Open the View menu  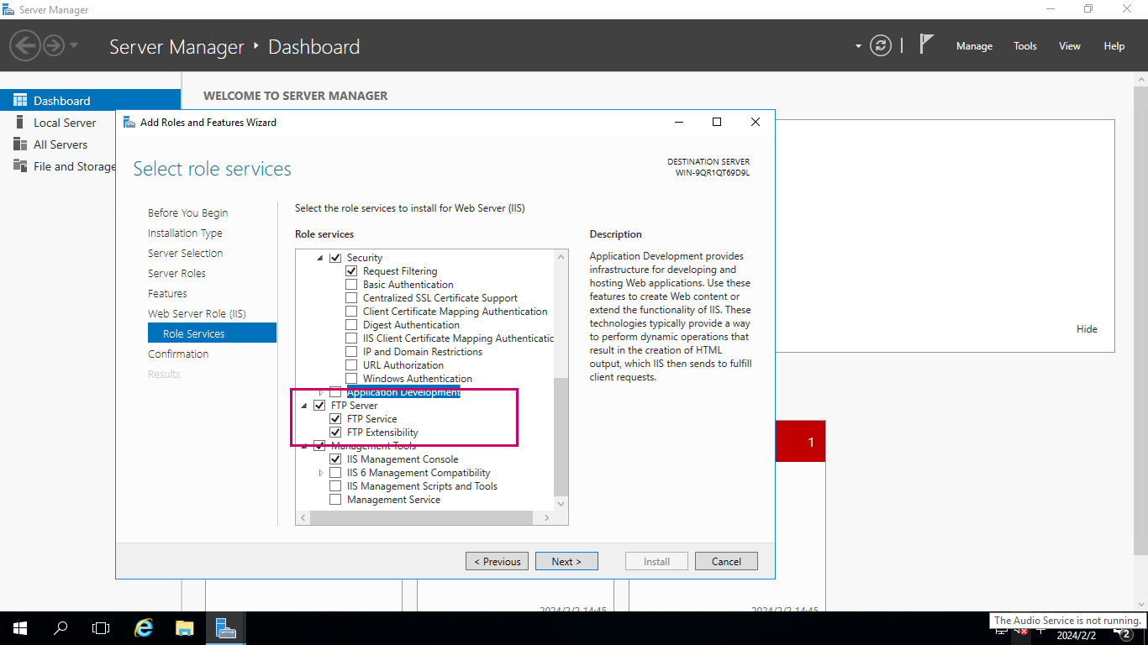pyautogui.click(x=1070, y=46)
